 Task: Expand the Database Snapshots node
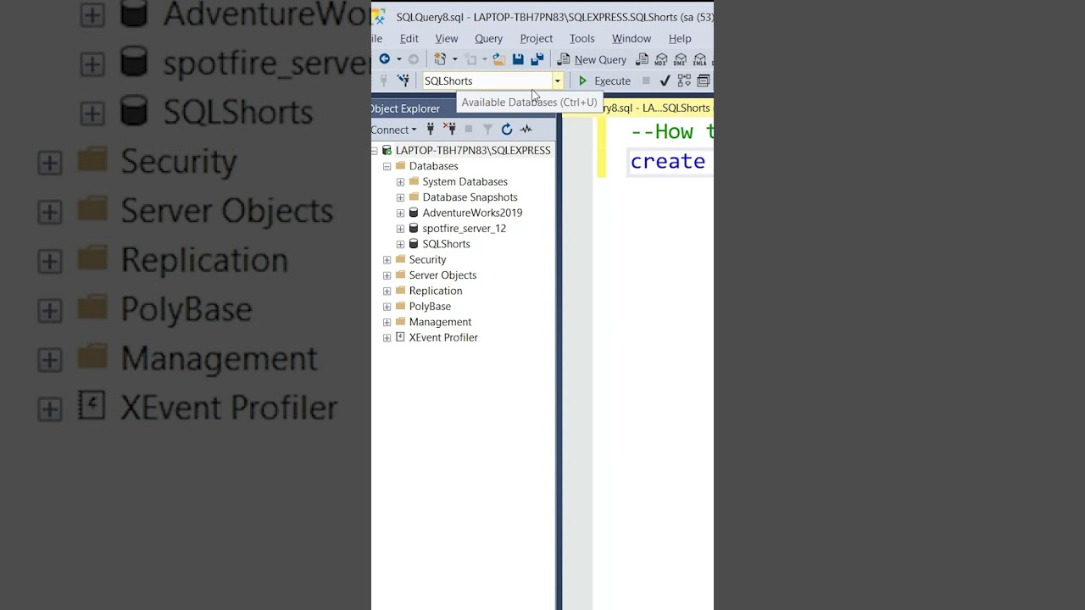click(x=400, y=197)
